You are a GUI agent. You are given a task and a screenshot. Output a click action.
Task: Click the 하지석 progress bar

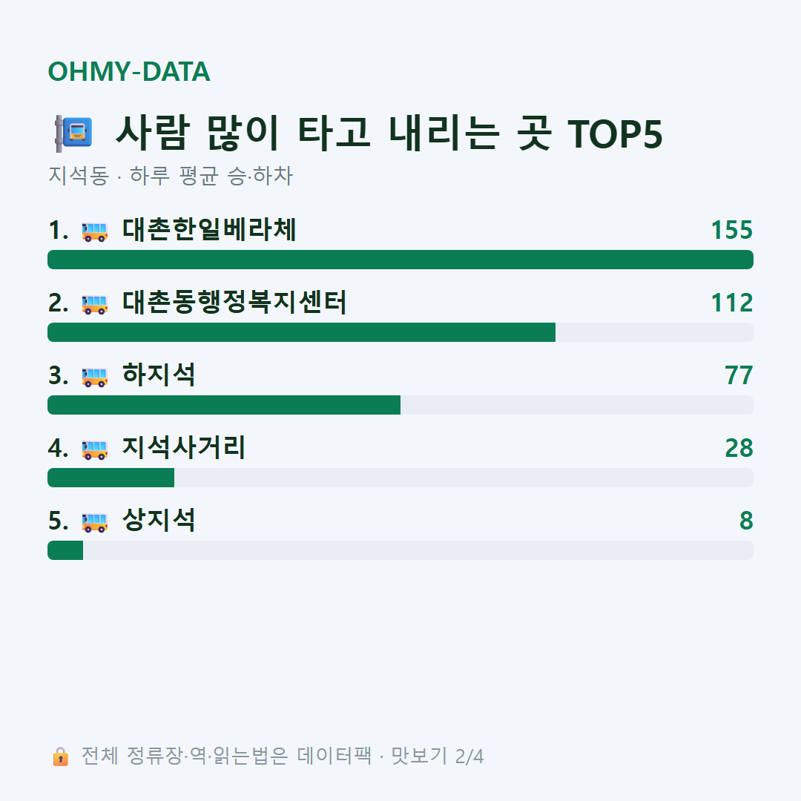click(400, 405)
